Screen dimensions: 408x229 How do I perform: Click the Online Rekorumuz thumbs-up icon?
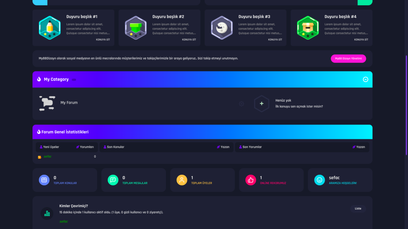pos(250,180)
